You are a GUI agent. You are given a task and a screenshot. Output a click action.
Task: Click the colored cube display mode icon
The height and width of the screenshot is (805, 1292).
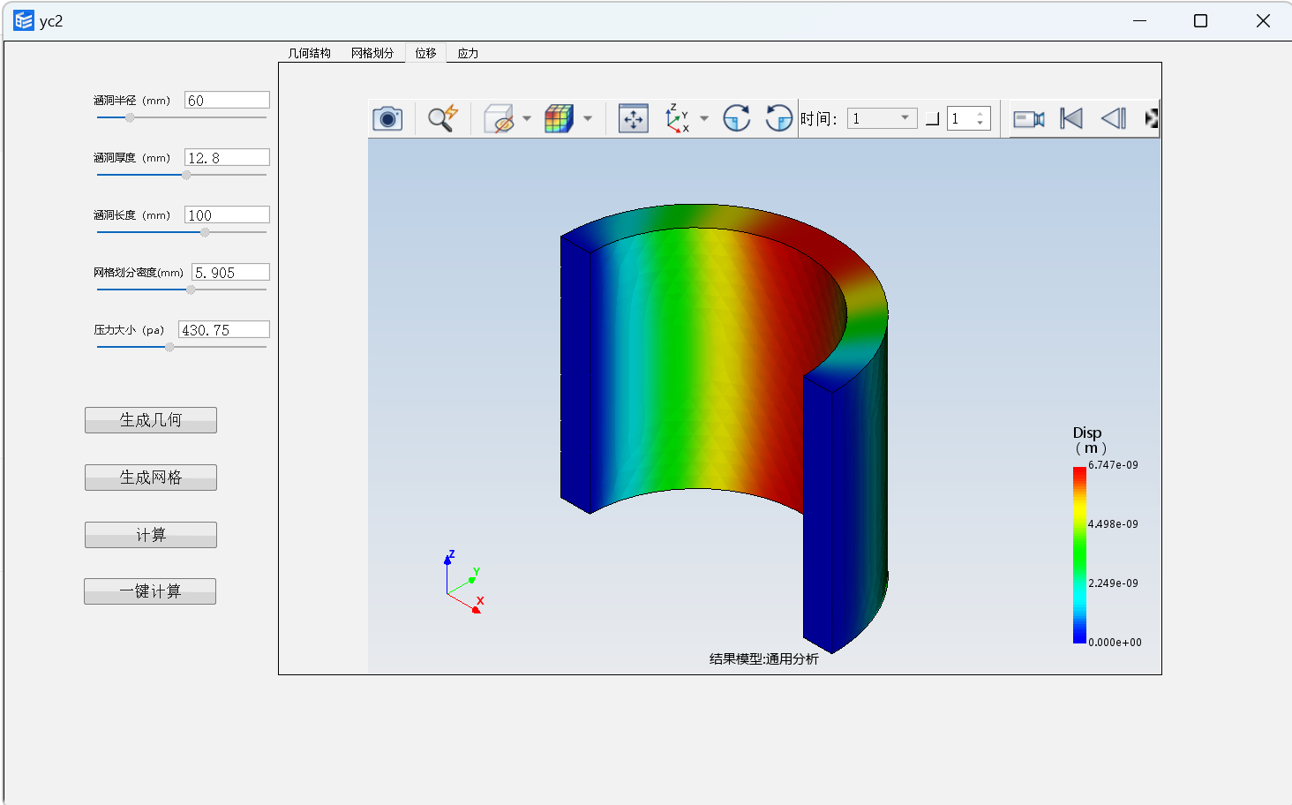[x=559, y=118]
